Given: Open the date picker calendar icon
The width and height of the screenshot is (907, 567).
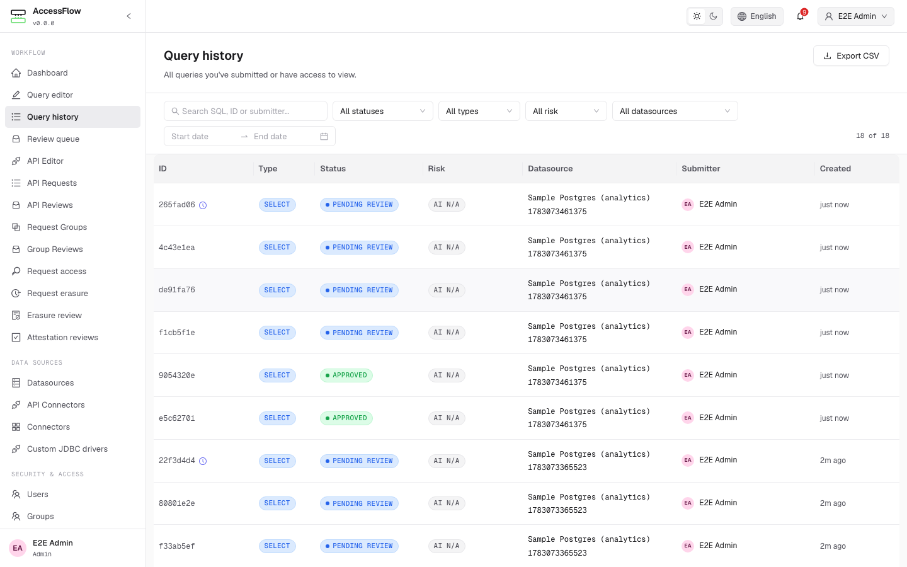Looking at the screenshot, I should [324, 136].
